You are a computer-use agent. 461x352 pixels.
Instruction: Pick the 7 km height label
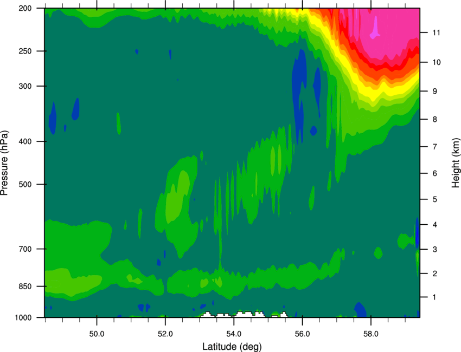pyautogui.click(x=434, y=147)
